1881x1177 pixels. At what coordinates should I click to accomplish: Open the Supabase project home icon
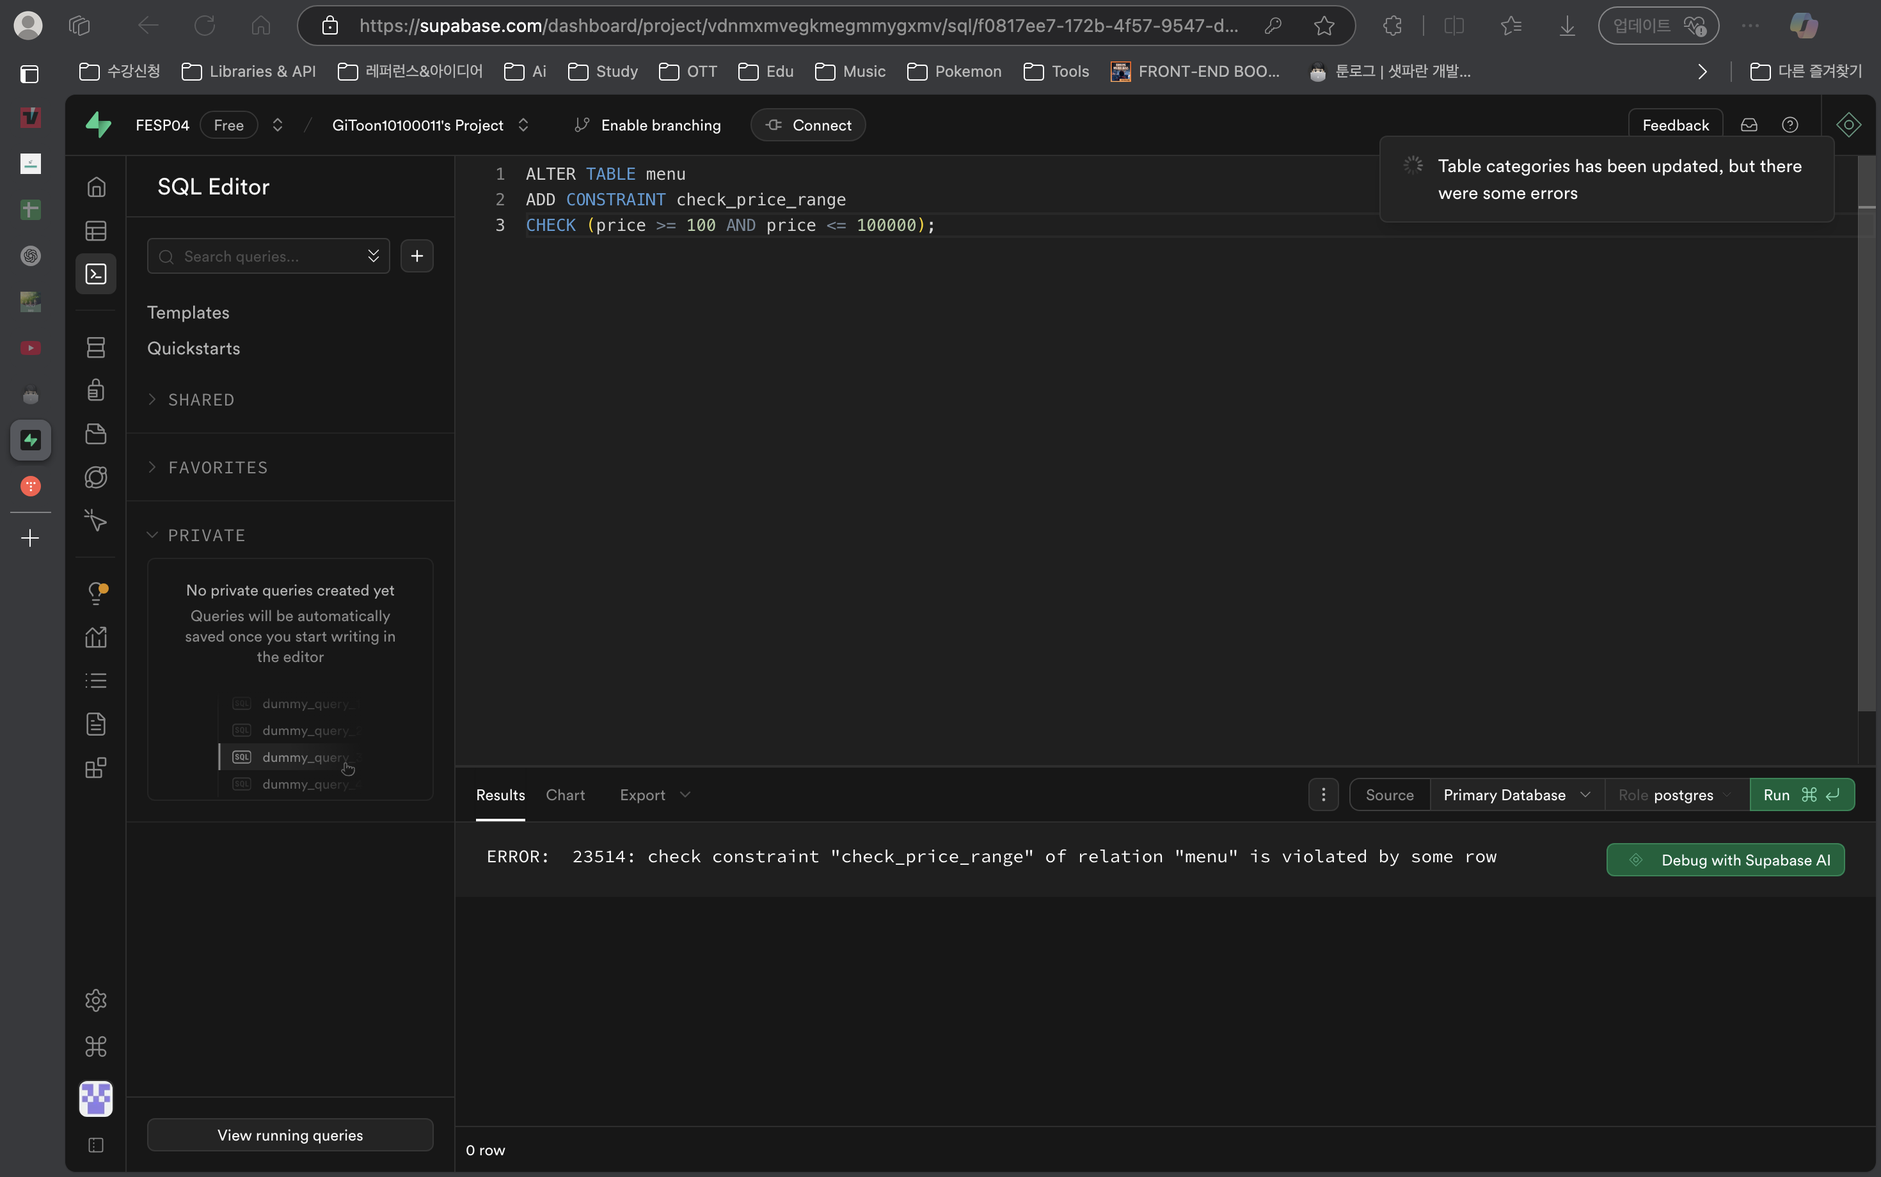pyautogui.click(x=96, y=187)
